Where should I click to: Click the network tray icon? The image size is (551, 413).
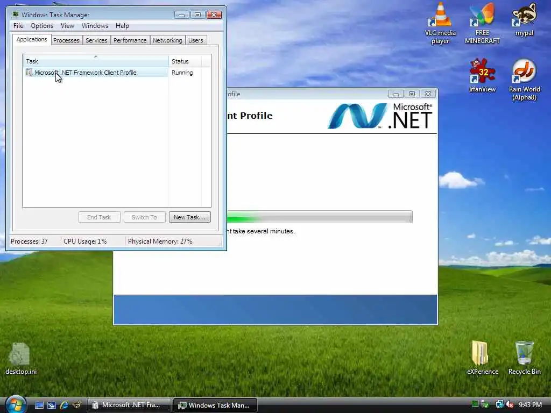[x=499, y=404]
